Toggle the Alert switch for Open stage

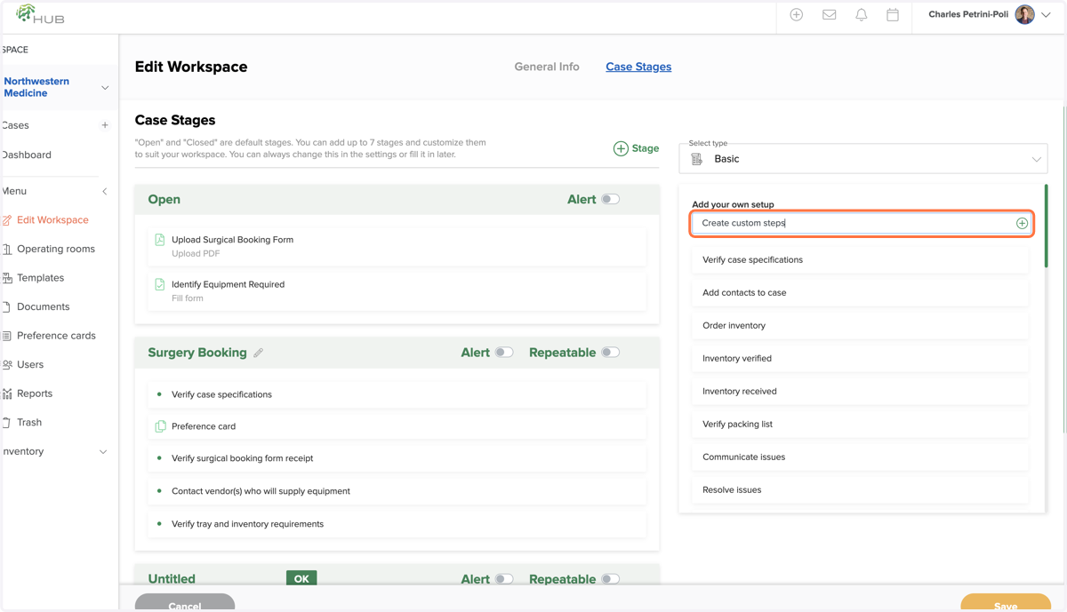coord(610,200)
